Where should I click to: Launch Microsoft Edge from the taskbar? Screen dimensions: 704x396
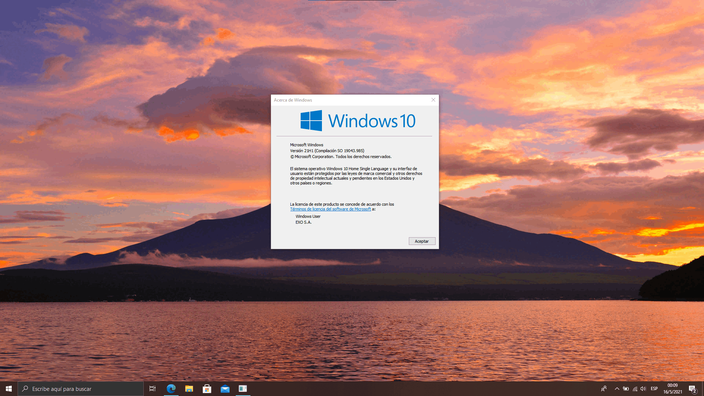[x=171, y=389]
